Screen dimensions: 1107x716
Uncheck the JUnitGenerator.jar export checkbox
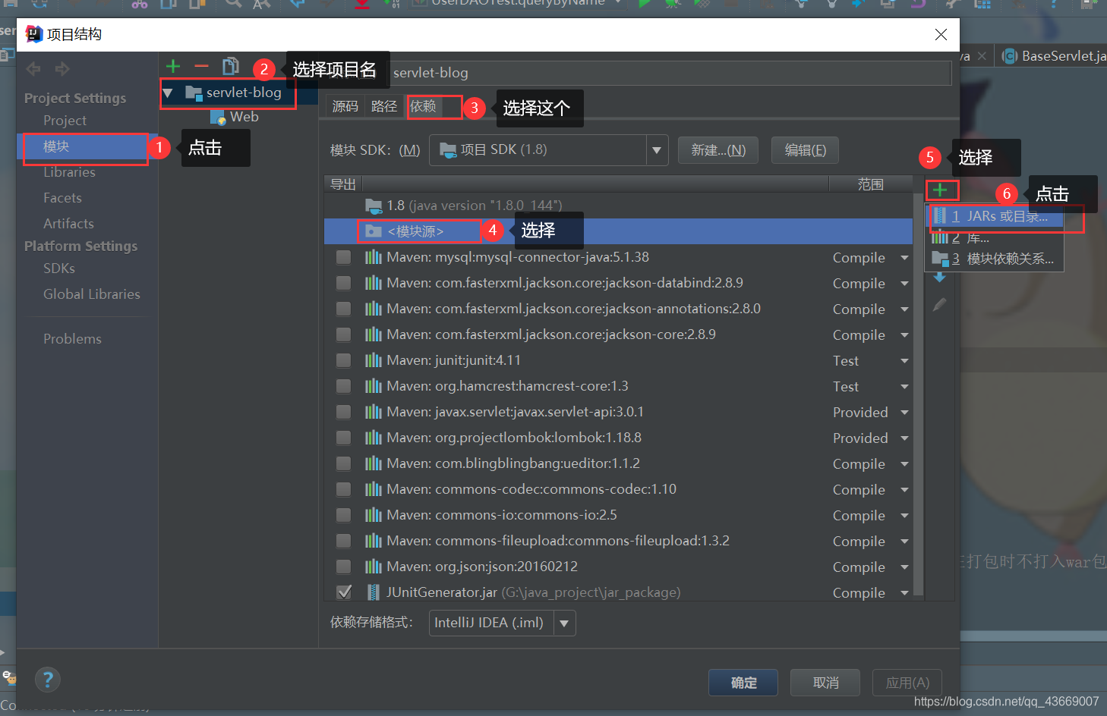(x=344, y=592)
